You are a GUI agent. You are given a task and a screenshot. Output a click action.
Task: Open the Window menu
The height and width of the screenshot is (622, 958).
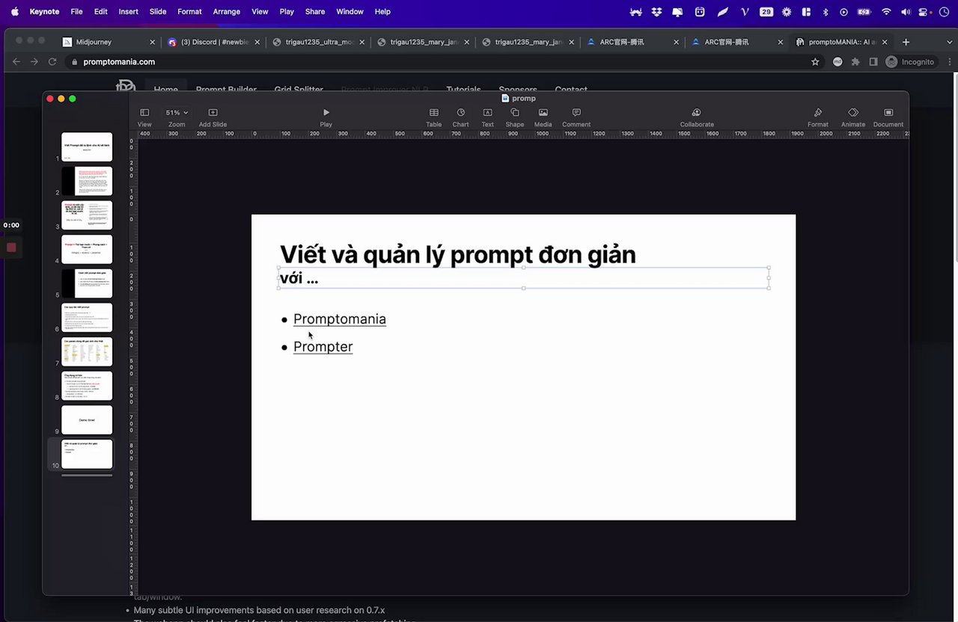(x=350, y=11)
